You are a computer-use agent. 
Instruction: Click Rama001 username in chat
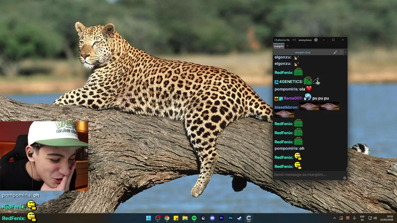(x=293, y=98)
